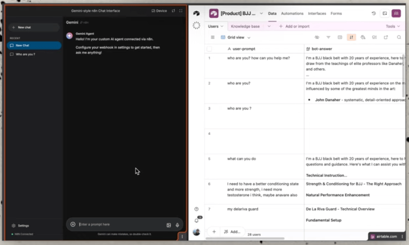
Task: Toggle the views sidebar hamburger icon
Action: (213, 37)
